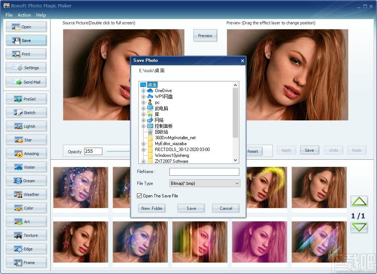This screenshot has height=274, width=377.
Task: Expand the 此电脑 tree node
Action: pyautogui.click(x=143, y=108)
